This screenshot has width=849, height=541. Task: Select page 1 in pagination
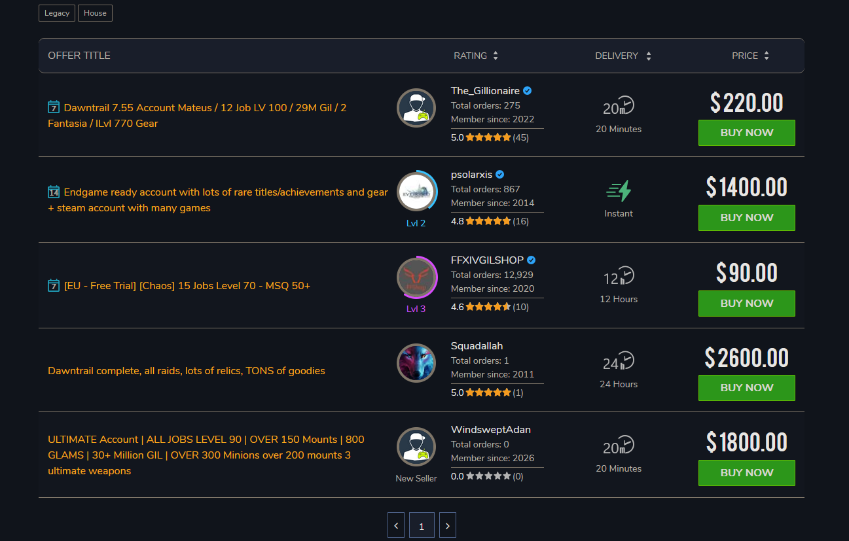422,525
